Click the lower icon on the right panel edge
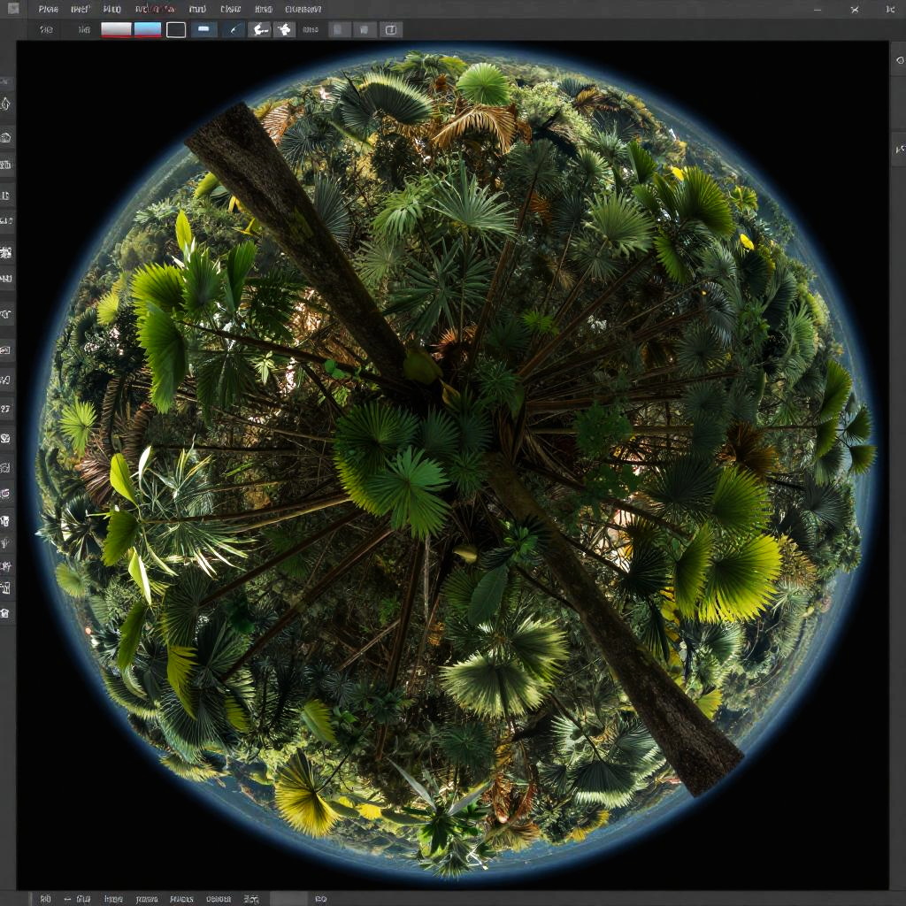This screenshot has height=906, width=906. [x=899, y=149]
